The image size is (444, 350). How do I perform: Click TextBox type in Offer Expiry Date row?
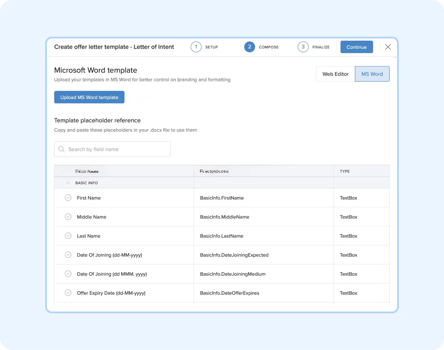348,293
